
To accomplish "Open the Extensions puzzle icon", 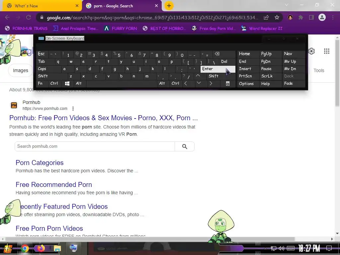I will click(x=301, y=17).
